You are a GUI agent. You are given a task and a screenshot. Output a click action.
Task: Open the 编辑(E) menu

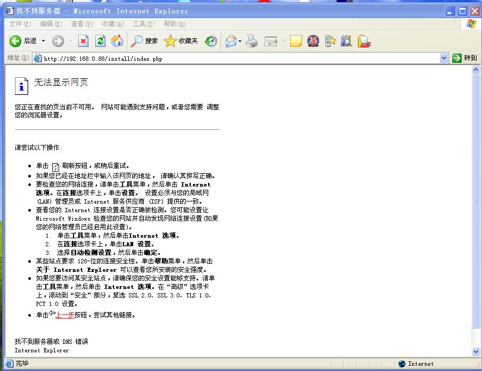[x=51, y=23]
